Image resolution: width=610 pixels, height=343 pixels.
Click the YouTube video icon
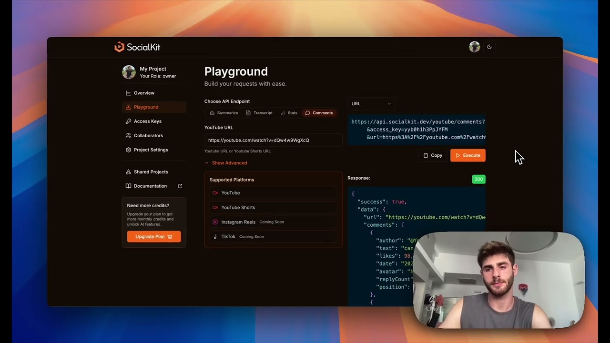pyautogui.click(x=215, y=193)
